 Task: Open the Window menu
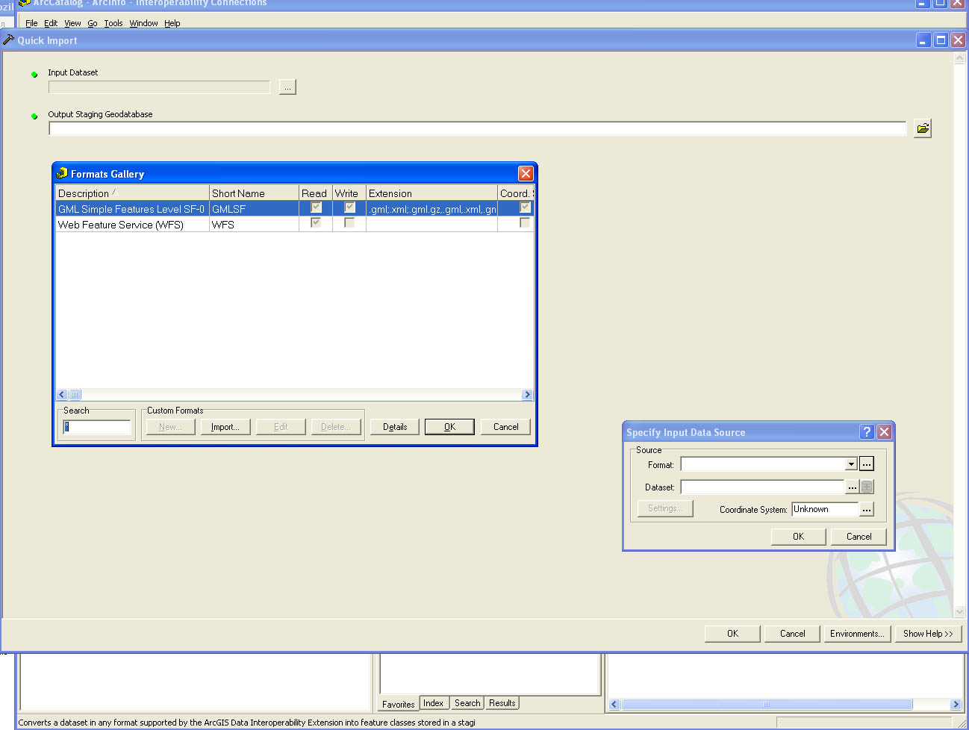[143, 23]
